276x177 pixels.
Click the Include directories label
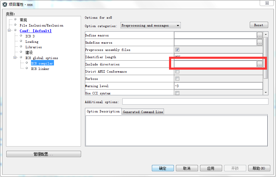click(x=102, y=64)
